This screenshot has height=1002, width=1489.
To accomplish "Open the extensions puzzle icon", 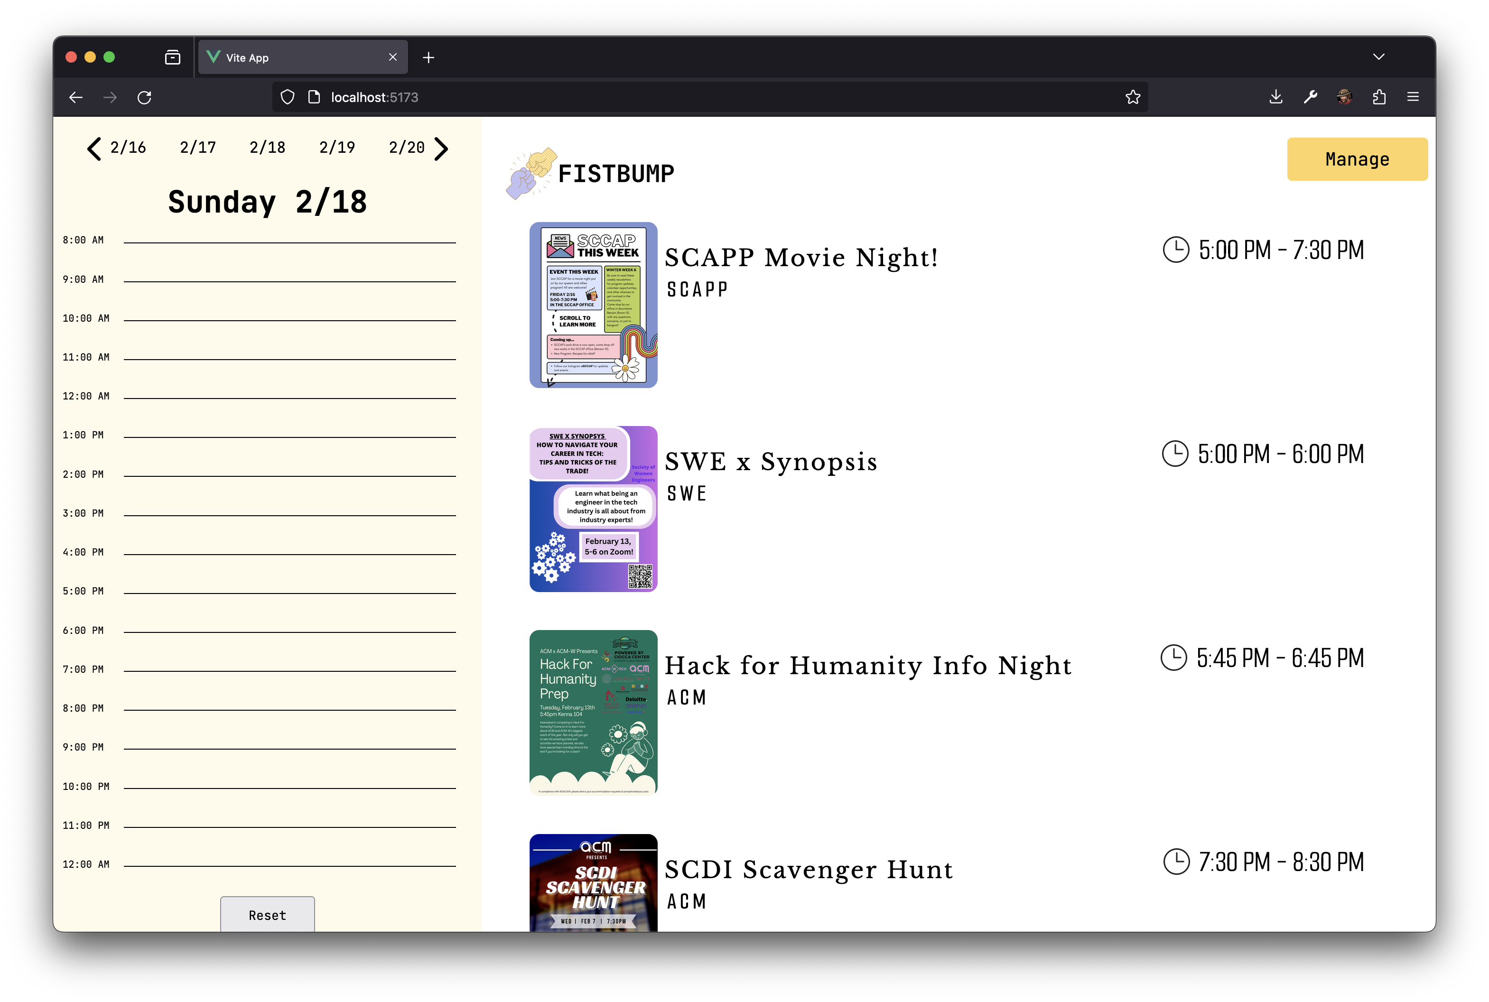I will [1379, 97].
